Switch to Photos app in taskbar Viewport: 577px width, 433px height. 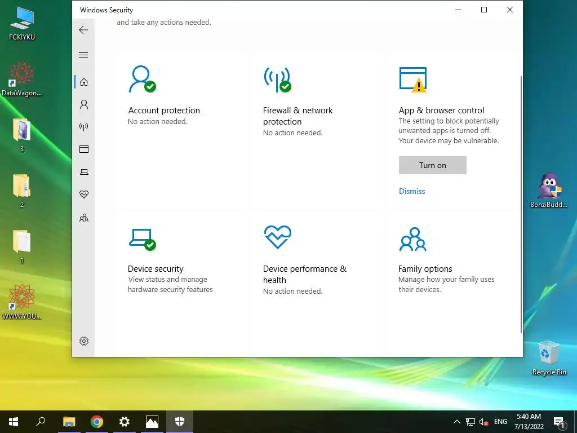click(x=152, y=422)
